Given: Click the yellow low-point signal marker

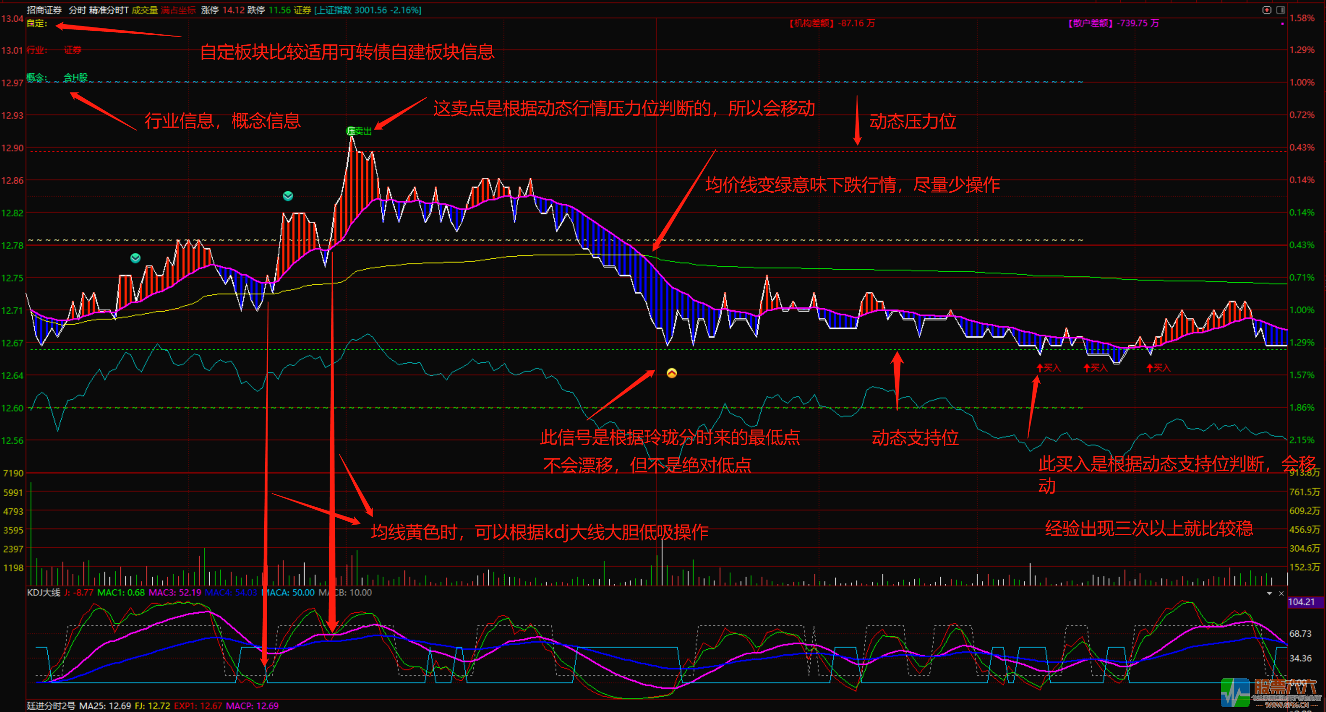Looking at the screenshot, I should [x=672, y=373].
